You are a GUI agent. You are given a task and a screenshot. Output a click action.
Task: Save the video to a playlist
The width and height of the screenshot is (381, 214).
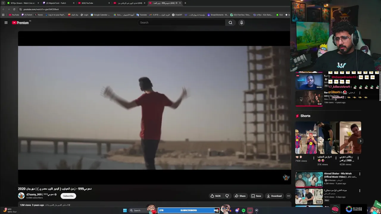(256, 196)
